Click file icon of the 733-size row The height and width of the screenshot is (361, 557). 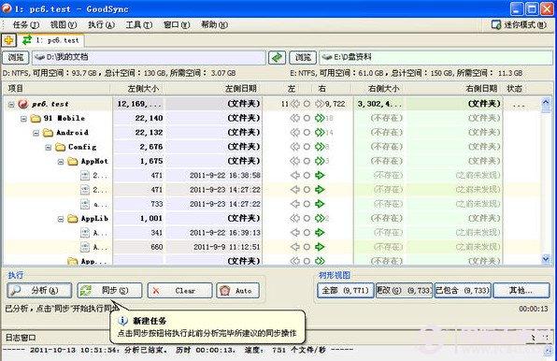[84, 204]
